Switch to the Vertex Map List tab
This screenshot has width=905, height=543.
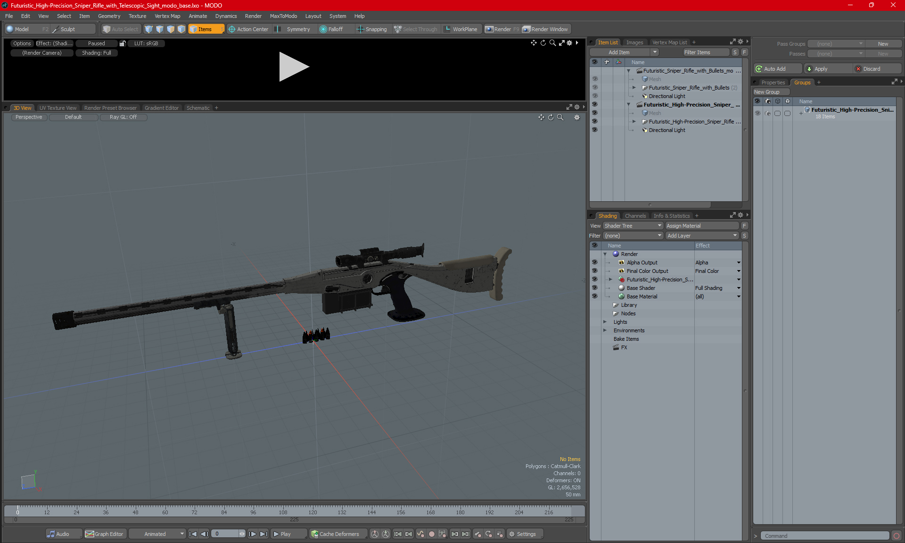pos(669,42)
